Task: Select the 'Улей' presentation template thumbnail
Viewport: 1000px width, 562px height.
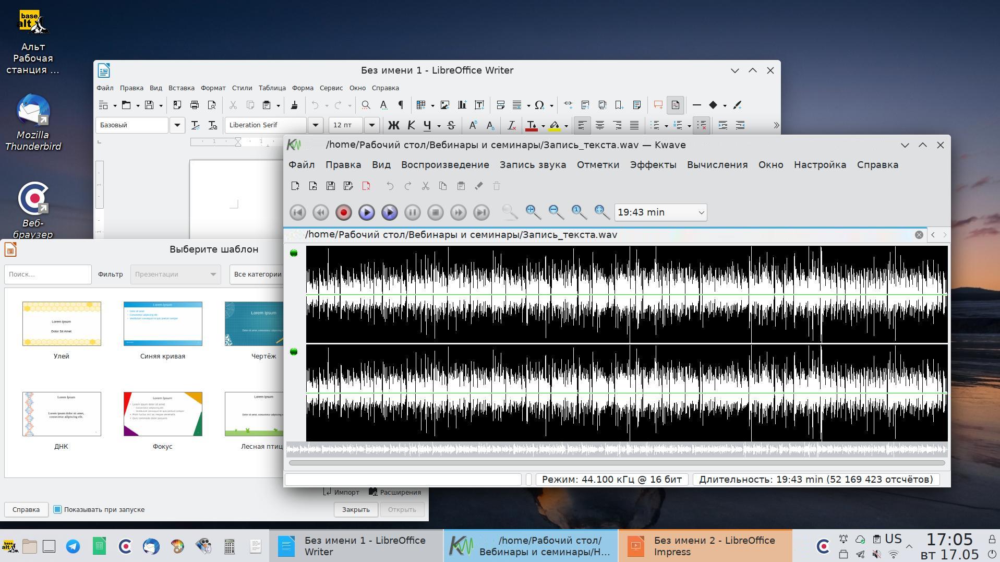Action: pos(62,324)
